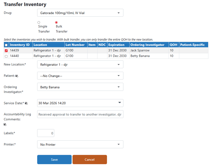Open the New Location dropdown
The width and height of the screenshot is (210, 166).
coord(80,65)
